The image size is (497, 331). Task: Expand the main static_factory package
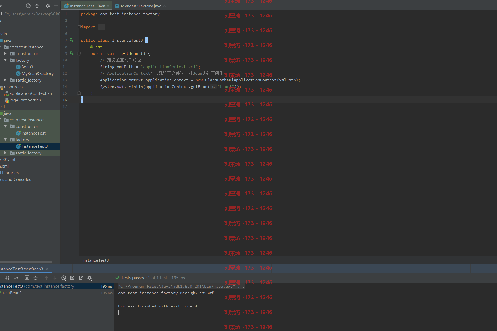click(x=5, y=80)
